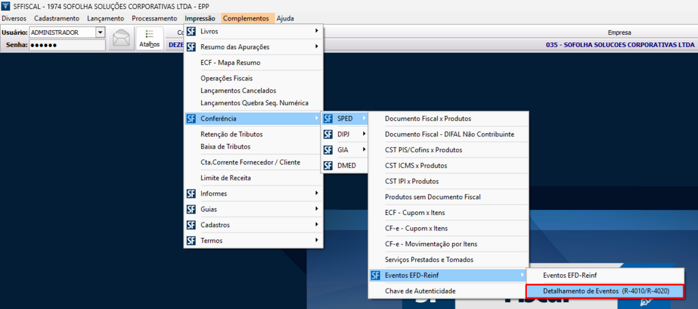Open the Atalhos shortcuts button
The width and height of the screenshot is (698, 309).
(x=149, y=38)
